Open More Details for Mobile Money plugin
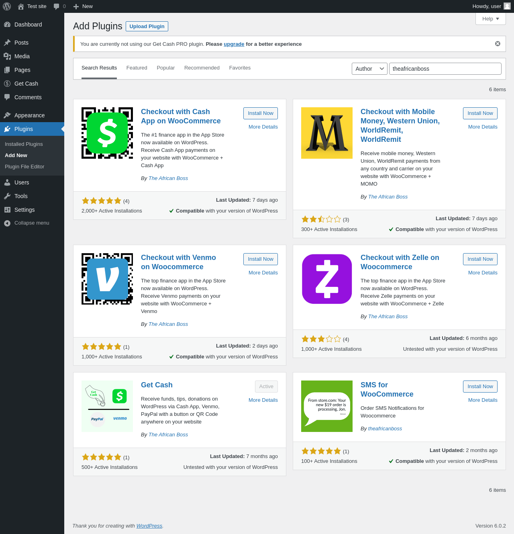The height and width of the screenshot is (534, 514). pyautogui.click(x=483, y=127)
